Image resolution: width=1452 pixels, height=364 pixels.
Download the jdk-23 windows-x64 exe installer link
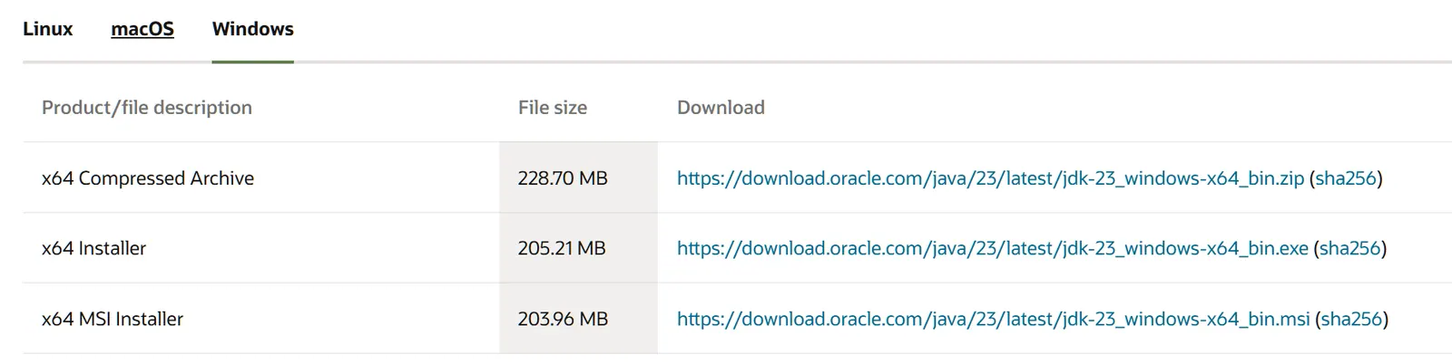pos(992,248)
